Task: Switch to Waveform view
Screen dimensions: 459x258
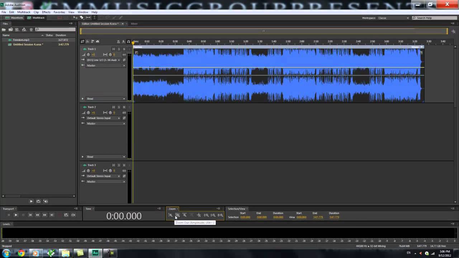Action: pyautogui.click(x=14, y=18)
